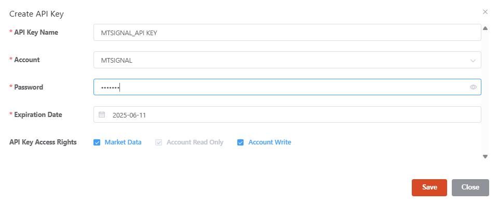Focus the API Key Name field
498x204 pixels.
click(287, 32)
